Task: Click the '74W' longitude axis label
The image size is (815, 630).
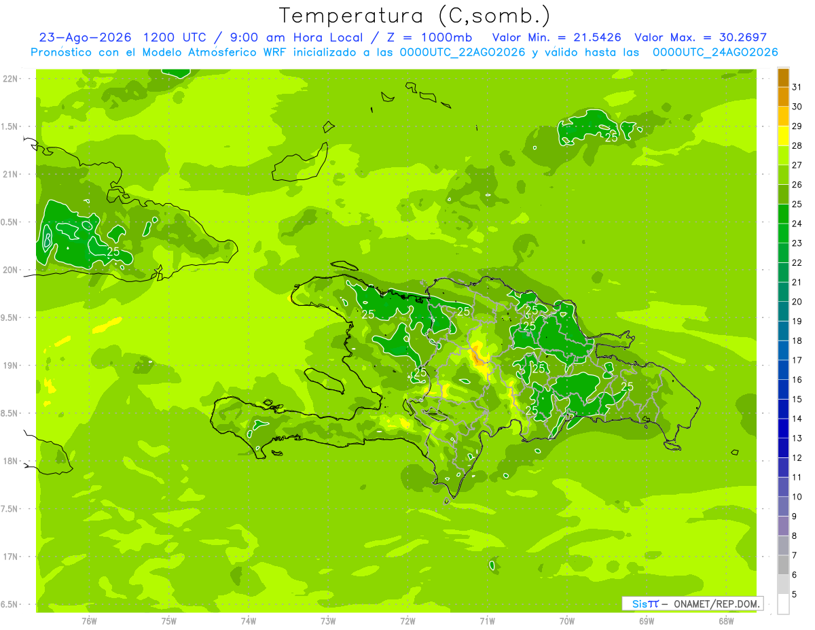Action: point(249,621)
